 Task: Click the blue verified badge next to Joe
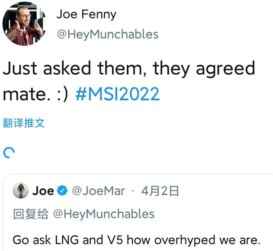click(62, 191)
